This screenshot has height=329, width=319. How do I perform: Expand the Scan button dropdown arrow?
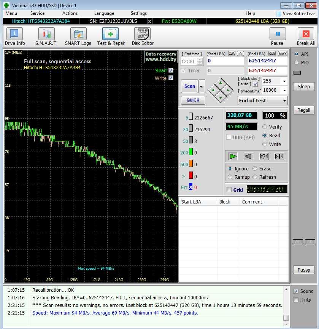pyautogui.click(x=202, y=86)
